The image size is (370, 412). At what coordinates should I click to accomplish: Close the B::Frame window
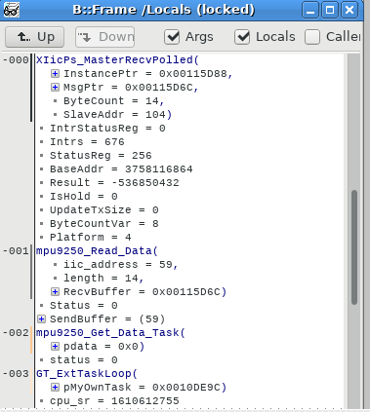coord(349,10)
